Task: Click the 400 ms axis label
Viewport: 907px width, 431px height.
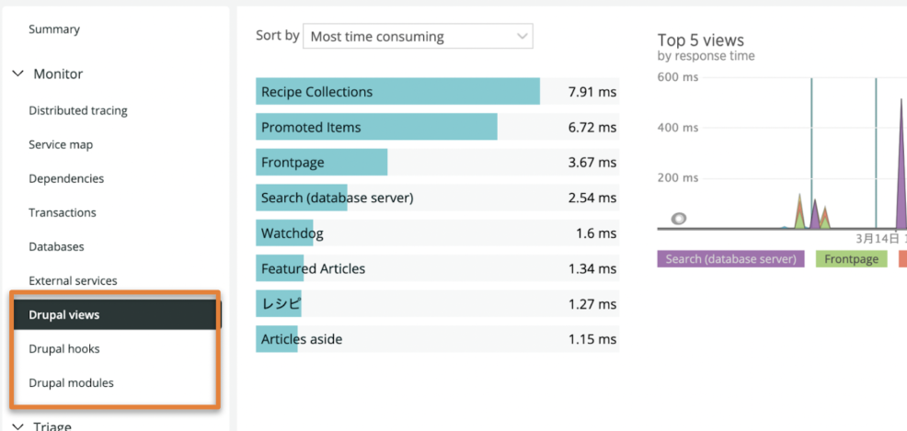Action: [x=678, y=128]
